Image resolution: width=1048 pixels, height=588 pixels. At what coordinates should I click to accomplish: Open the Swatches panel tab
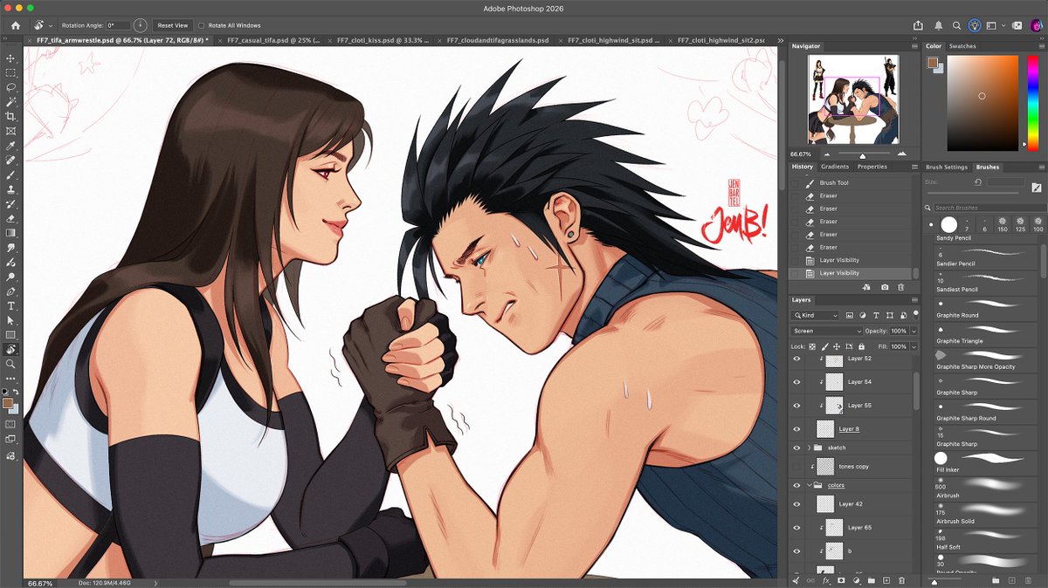pos(962,45)
